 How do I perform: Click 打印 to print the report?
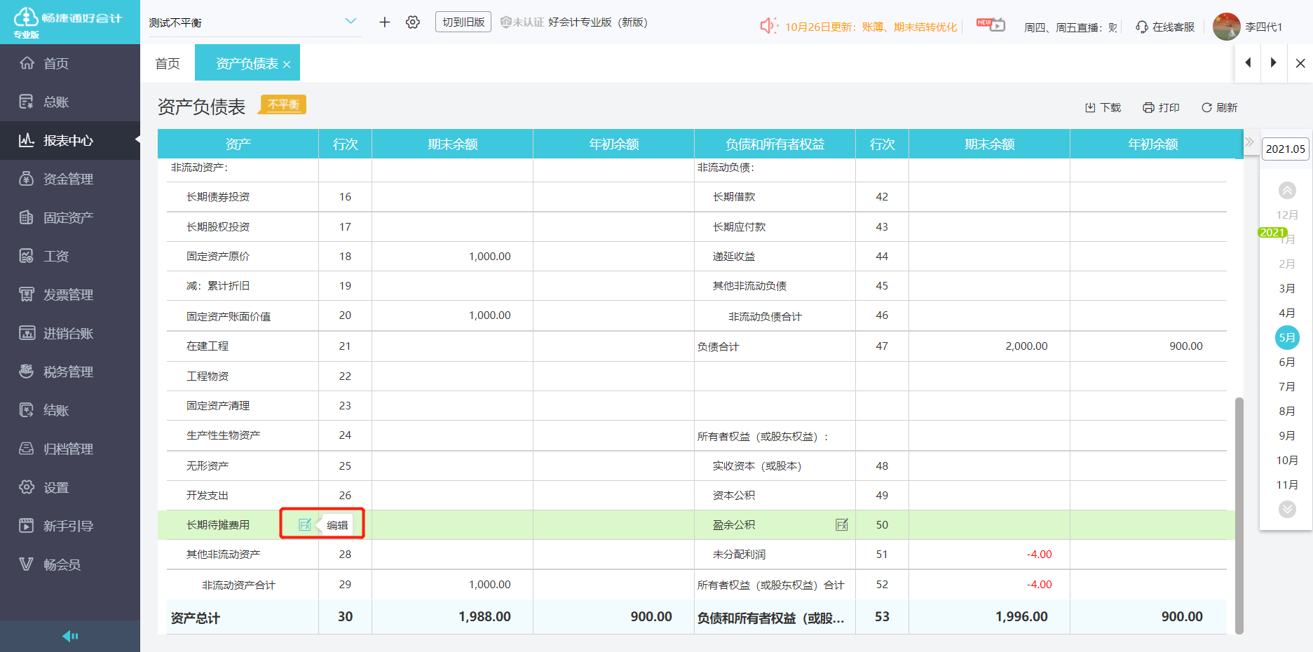pyautogui.click(x=1161, y=107)
